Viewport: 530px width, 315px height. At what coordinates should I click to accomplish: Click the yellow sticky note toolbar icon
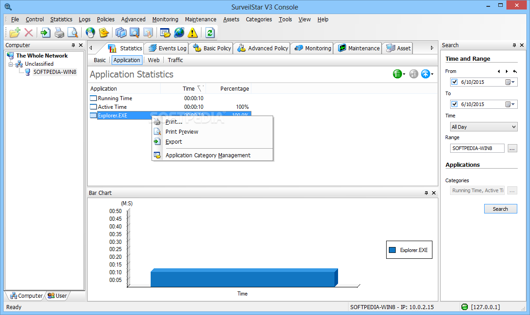coord(104,33)
